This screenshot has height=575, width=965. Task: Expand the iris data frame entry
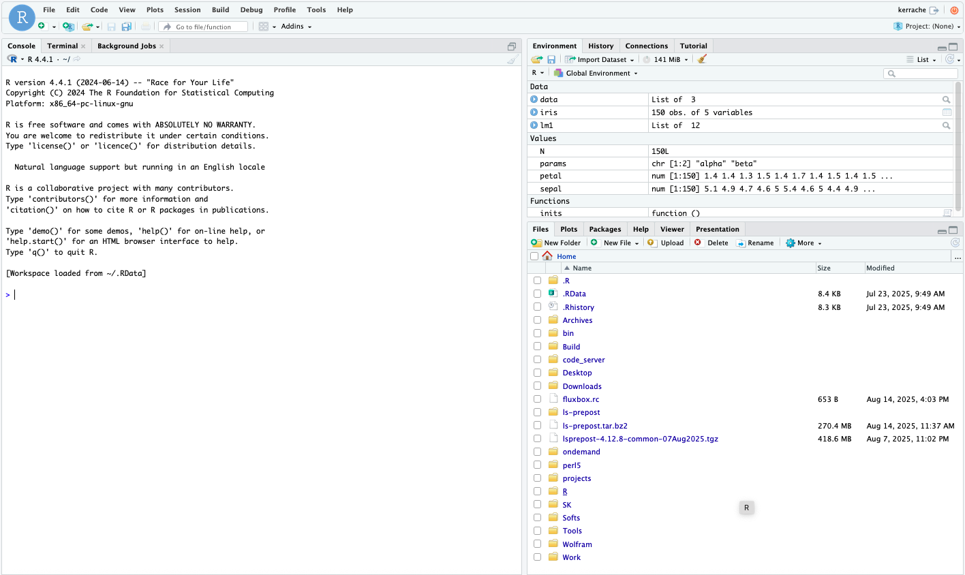(534, 112)
